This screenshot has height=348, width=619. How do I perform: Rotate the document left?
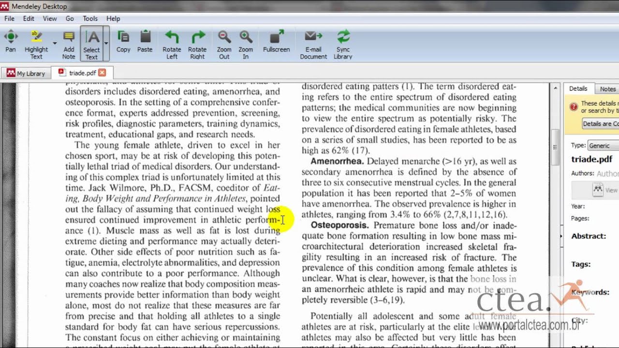pos(172,44)
